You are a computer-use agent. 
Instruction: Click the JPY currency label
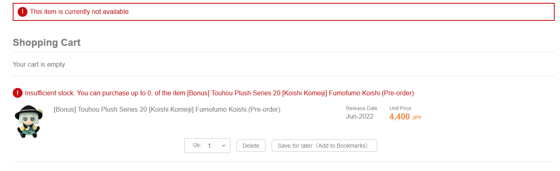[x=417, y=118]
